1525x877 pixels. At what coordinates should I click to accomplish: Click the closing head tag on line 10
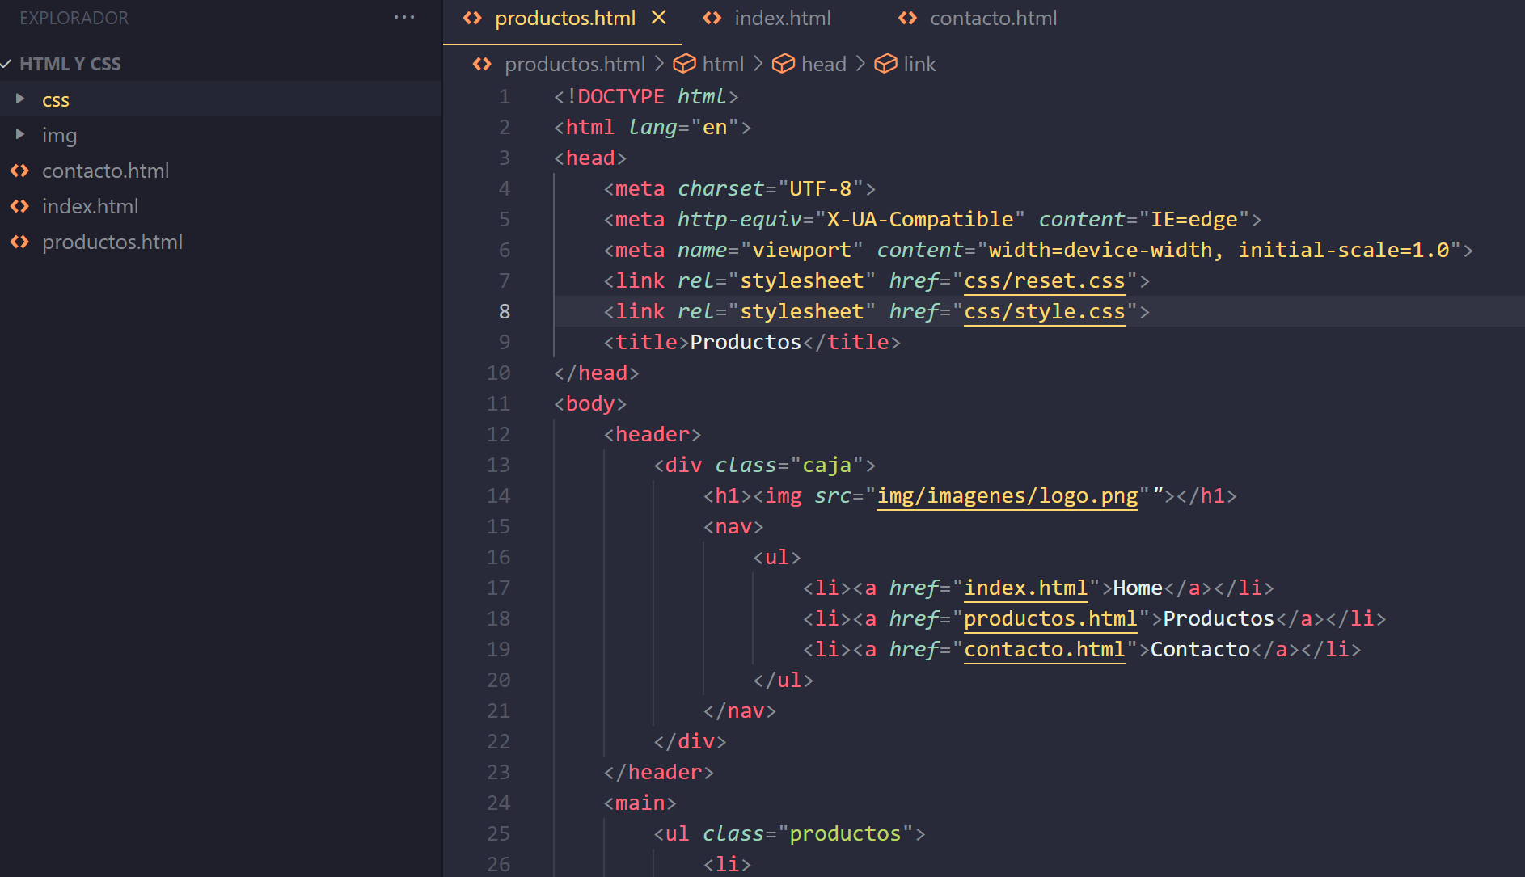coord(597,373)
